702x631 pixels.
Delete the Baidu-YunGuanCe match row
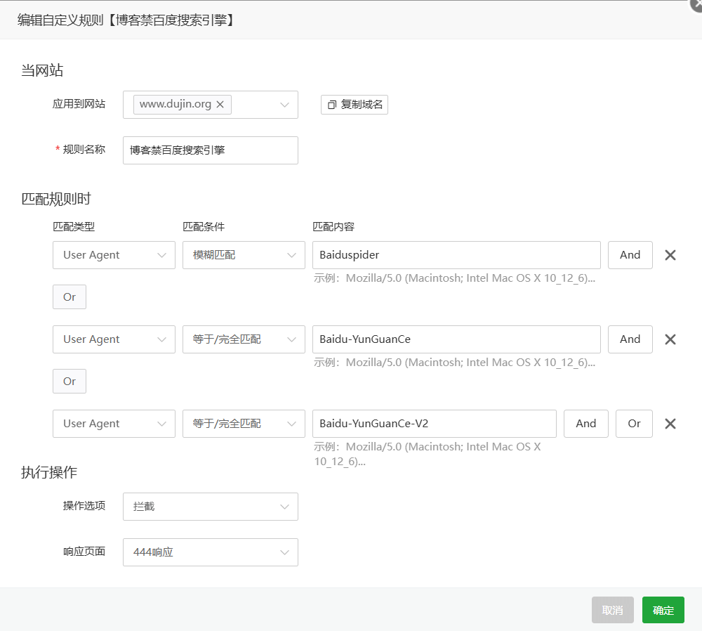pos(670,339)
